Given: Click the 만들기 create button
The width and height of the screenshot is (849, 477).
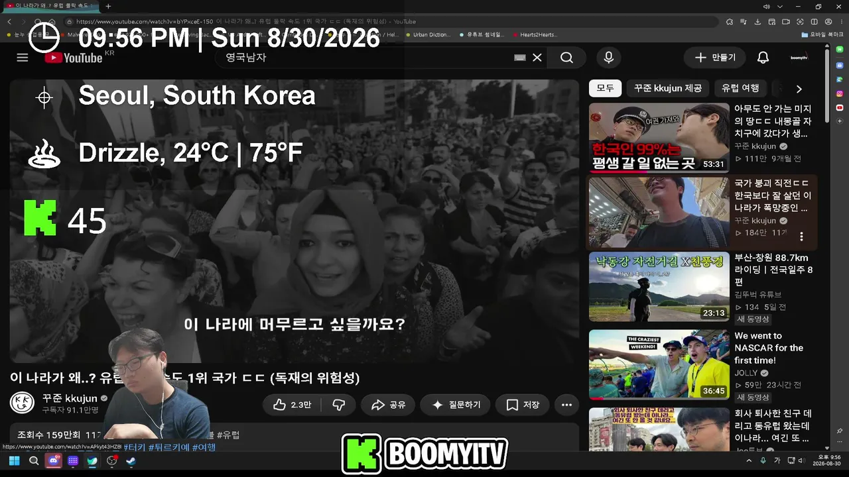Looking at the screenshot, I should pyautogui.click(x=715, y=58).
